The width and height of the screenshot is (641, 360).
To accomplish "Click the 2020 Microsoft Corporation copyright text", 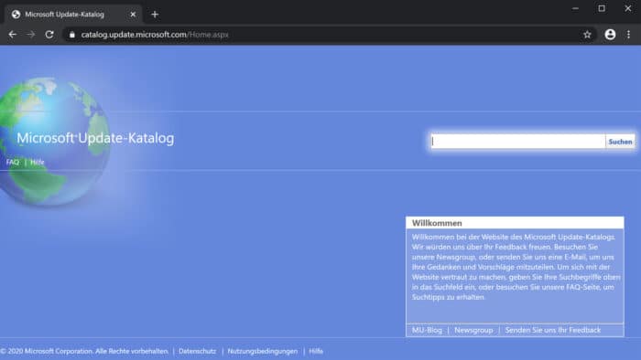I will [84, 351].
